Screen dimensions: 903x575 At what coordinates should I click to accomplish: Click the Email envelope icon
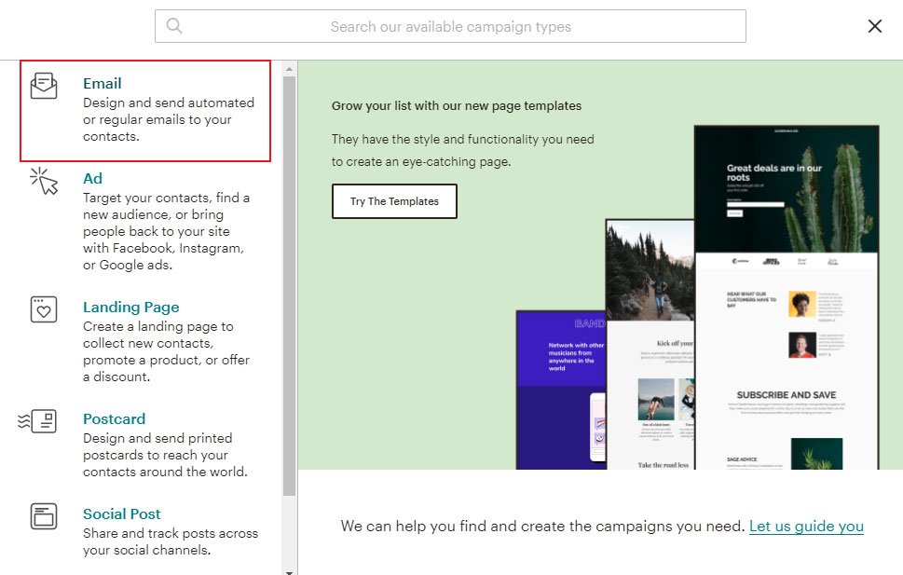[44, 85]
